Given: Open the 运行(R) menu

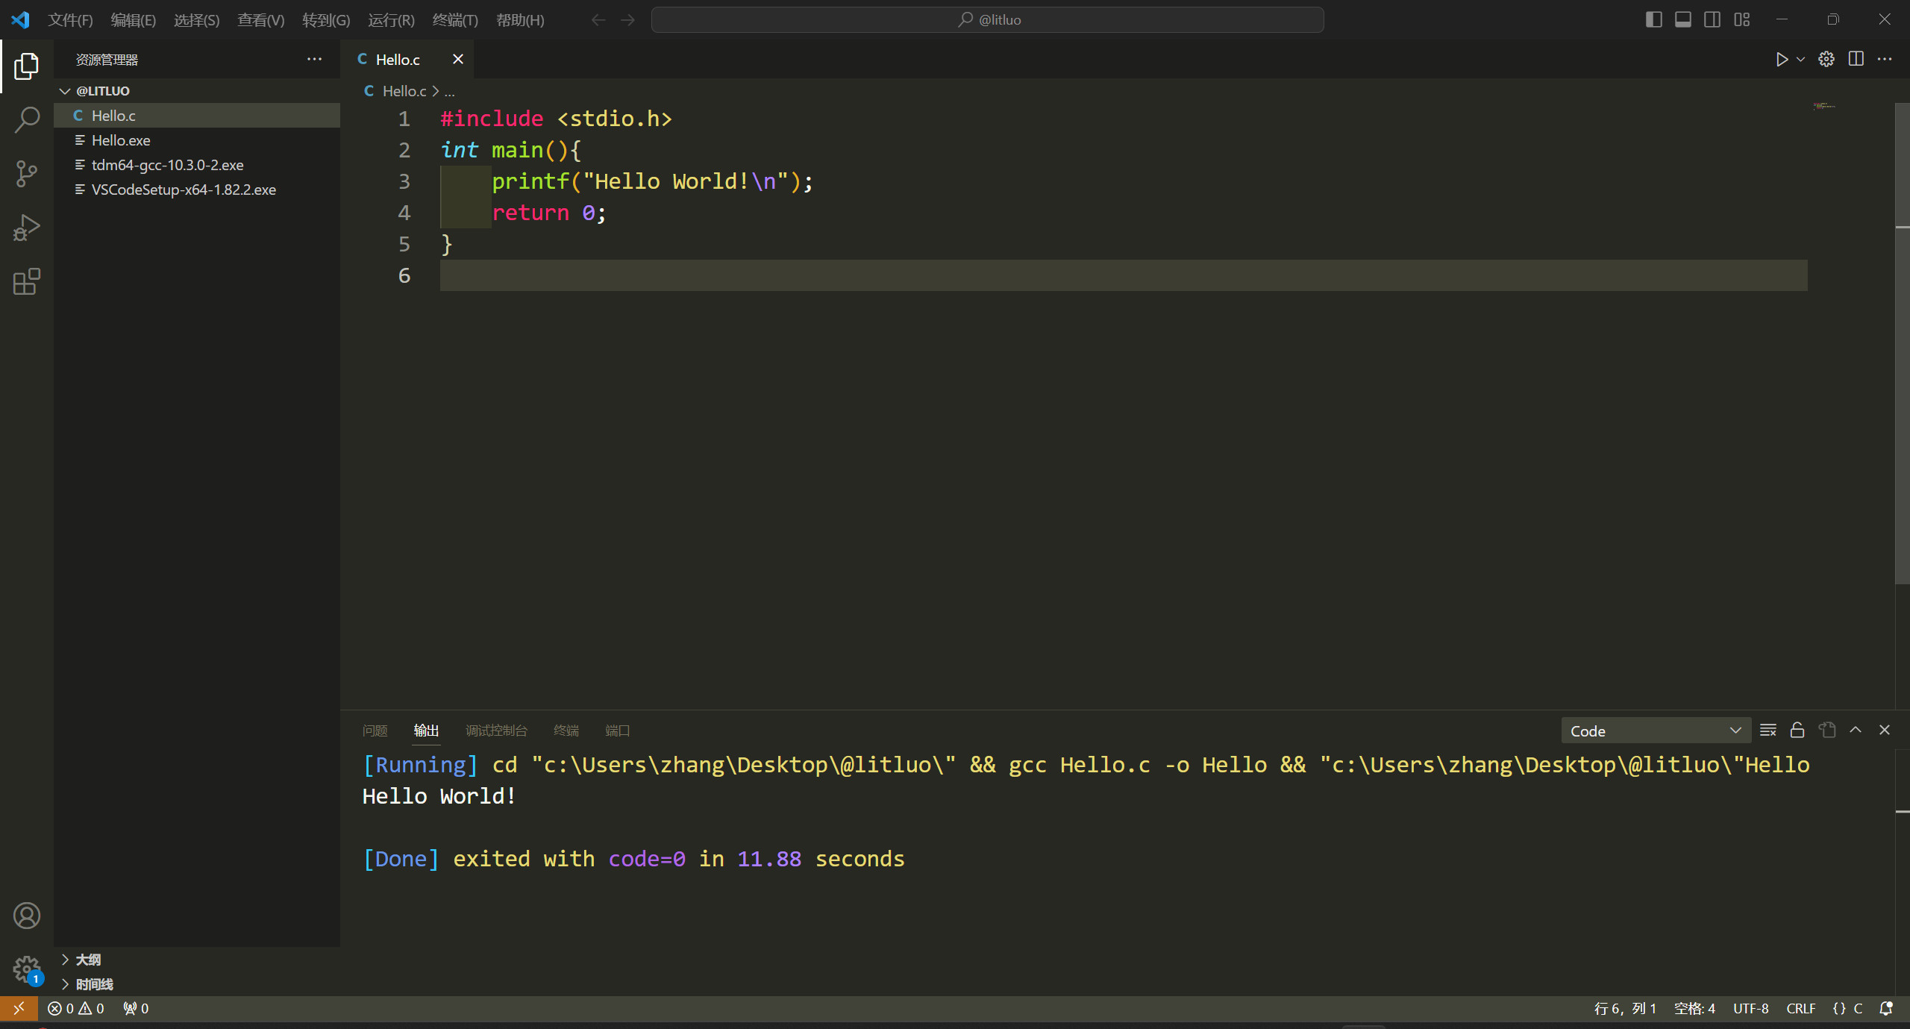Looking at the screenshot, I should point(391,20).
